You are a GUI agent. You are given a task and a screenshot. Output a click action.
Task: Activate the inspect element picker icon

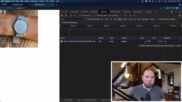tap(62, 12)
